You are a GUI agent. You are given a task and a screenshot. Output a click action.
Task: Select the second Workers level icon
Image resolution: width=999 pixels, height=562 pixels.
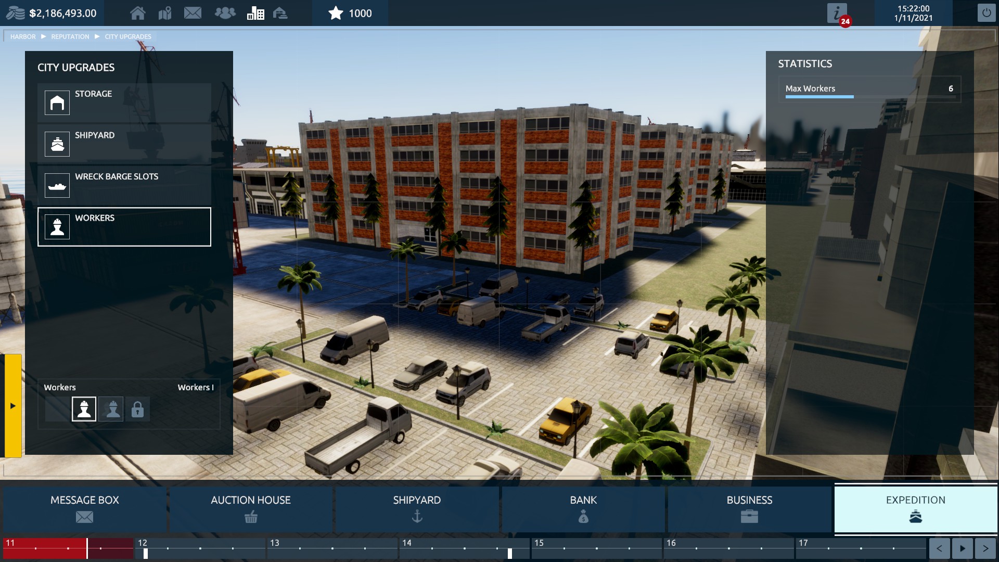pyautogui.click(x=111, y=409)
